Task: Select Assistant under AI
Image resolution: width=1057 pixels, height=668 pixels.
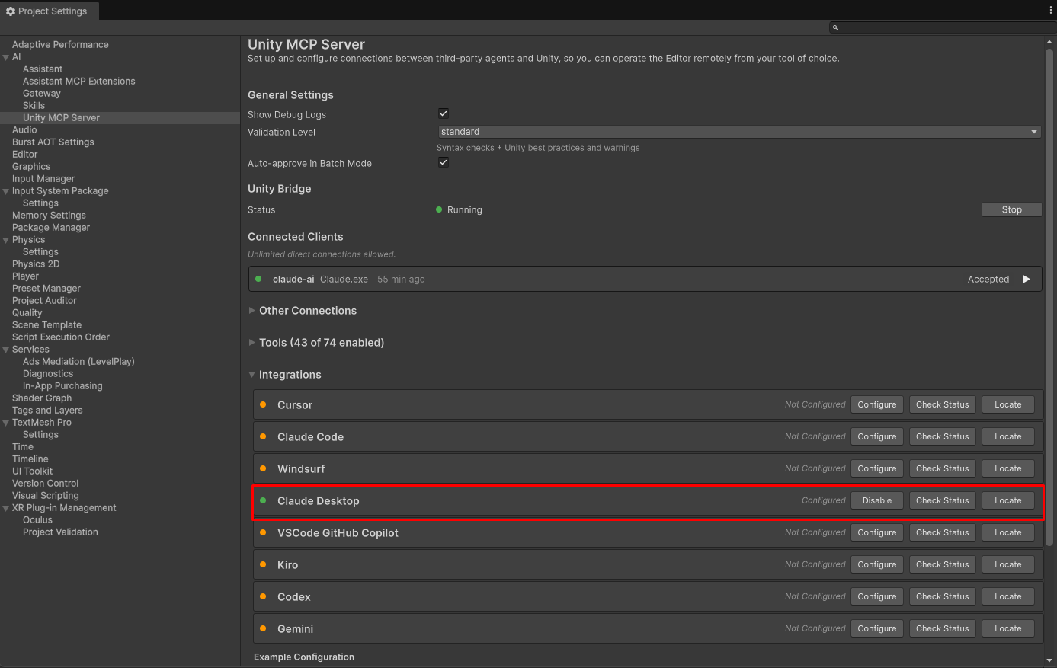Action: click(43, 69)
